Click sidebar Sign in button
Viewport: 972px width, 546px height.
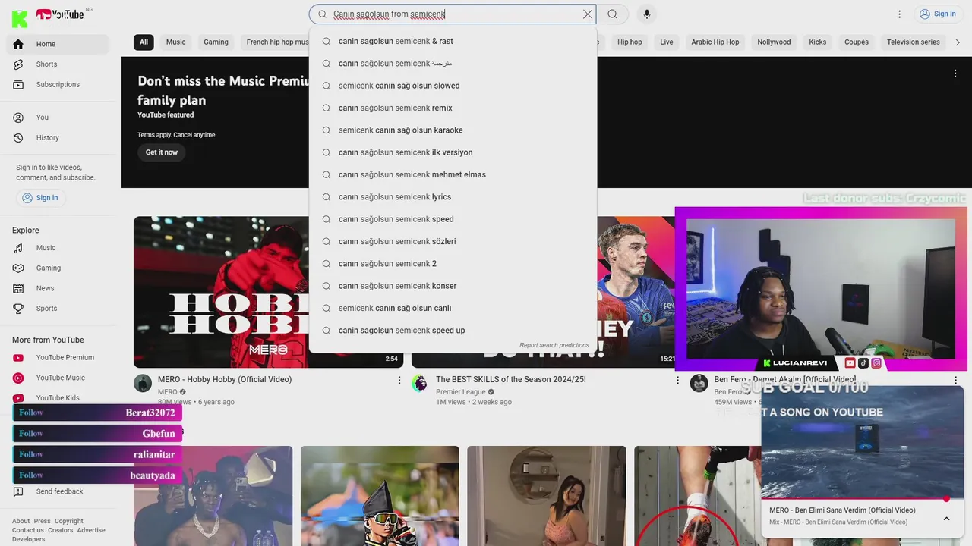tap(40, 198)
